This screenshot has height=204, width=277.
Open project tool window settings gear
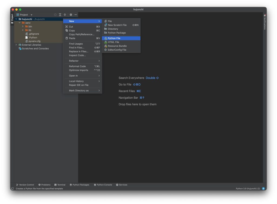point(71,15)
